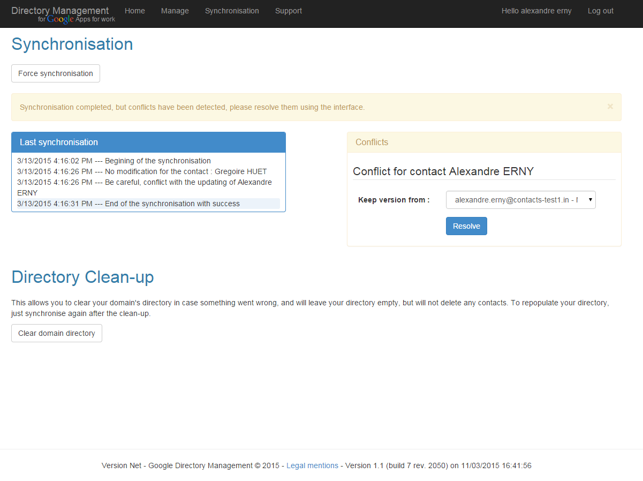This screenshot has width=643, height=481.
Task: Open the Home menu item
Action: coord(135,11)
